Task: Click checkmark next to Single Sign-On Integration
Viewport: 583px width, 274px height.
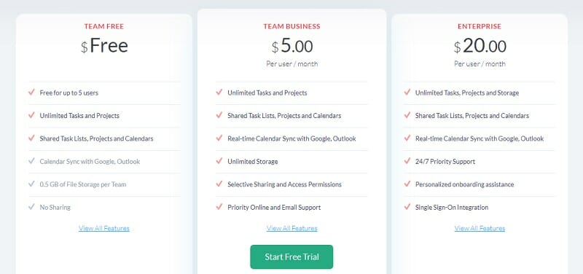Action: point(407,207)
